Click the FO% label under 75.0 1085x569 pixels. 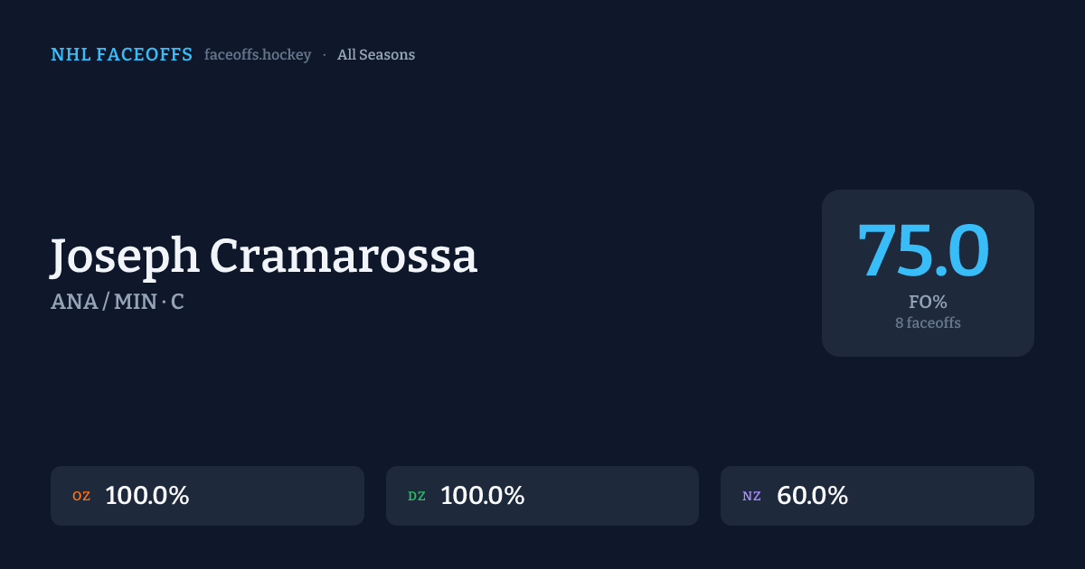click(x=928, y=303)
